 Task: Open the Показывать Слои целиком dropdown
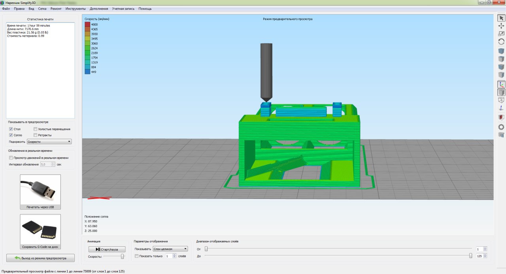coord(170,249)
